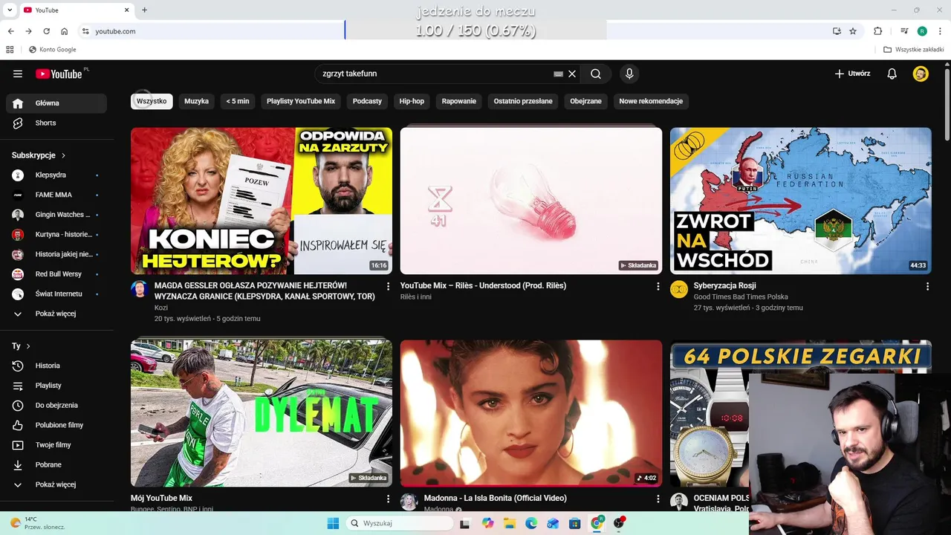Click the search magnifier button
Screen dimensions: 951x535
(596, 74)
